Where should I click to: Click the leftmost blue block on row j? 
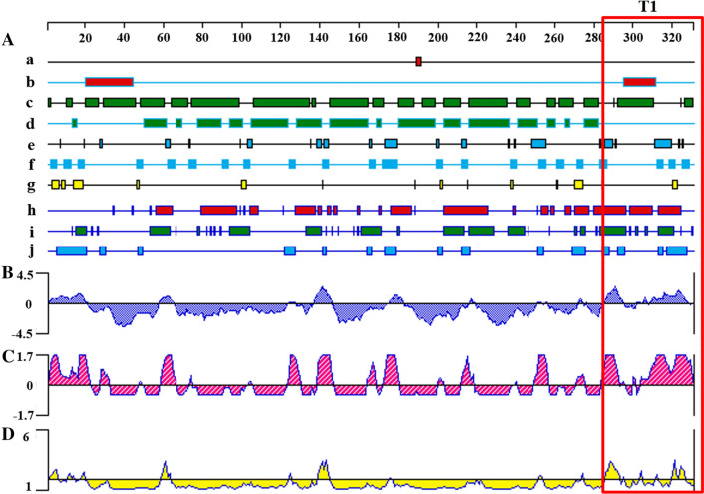(x=72, y=250)
